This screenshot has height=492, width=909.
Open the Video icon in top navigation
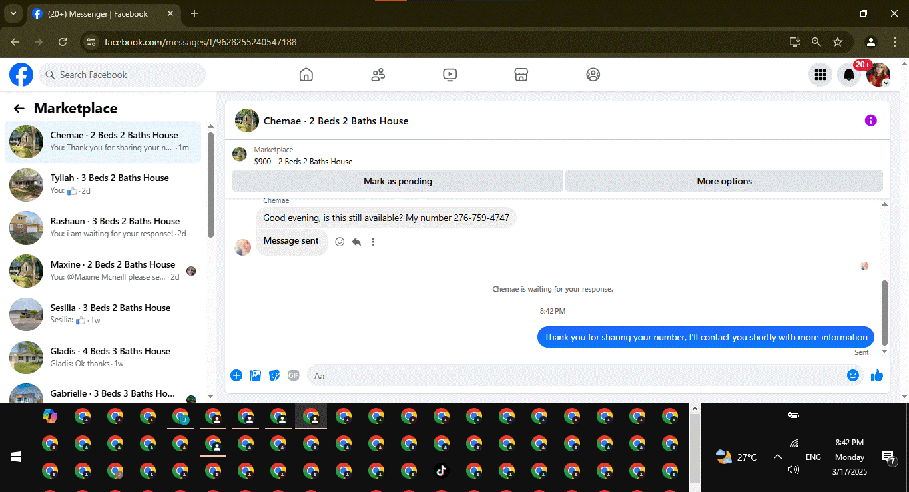tap(450, 75)
